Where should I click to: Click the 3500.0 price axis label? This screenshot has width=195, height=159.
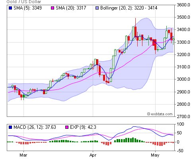pos(183,17)
